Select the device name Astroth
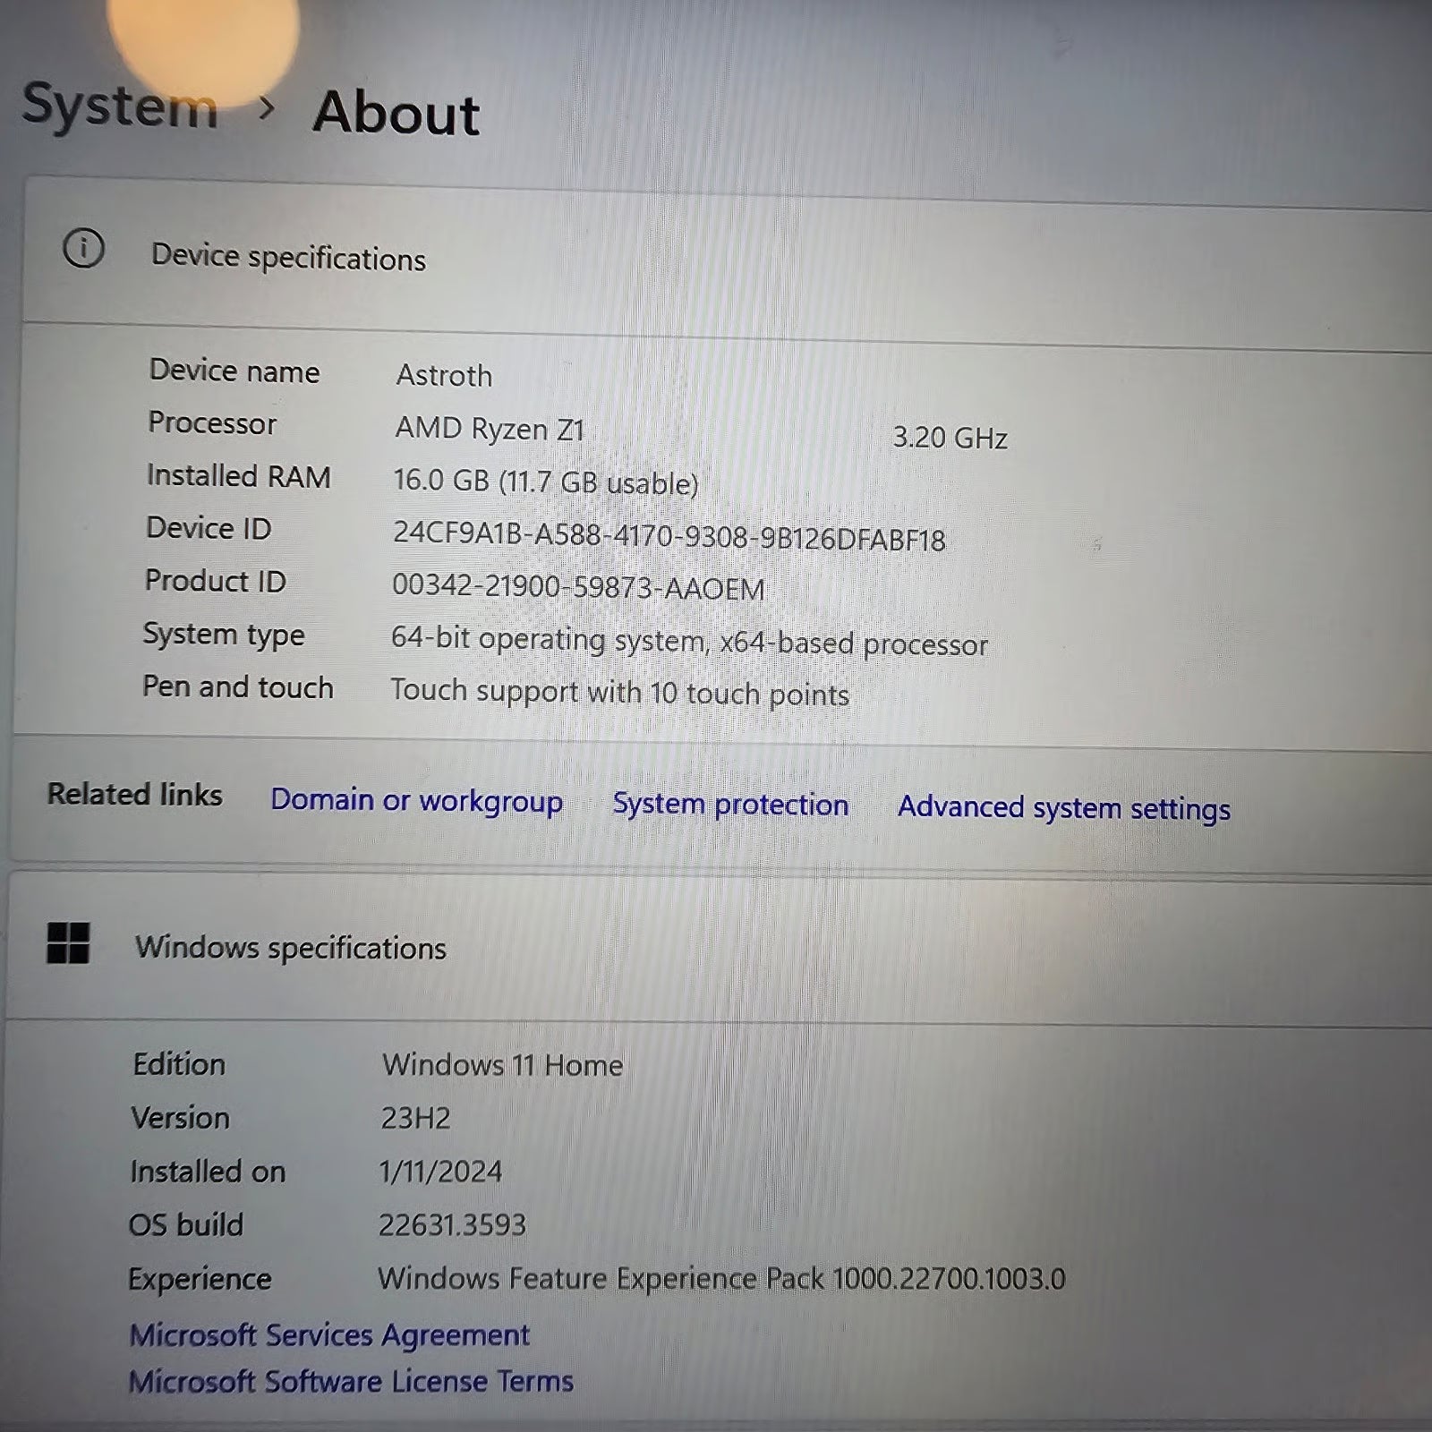Screen dimensions: 1432x1432 click(444, 375)
